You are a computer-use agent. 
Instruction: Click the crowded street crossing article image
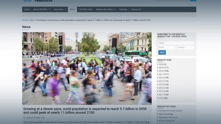(87, 68)
